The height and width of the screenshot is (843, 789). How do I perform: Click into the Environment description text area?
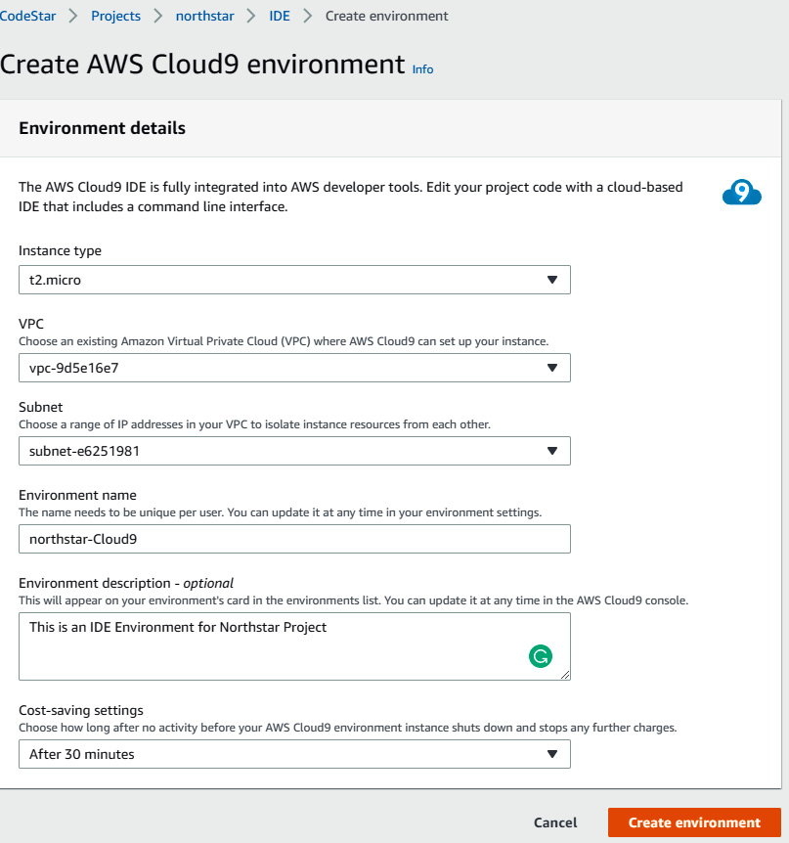(294, 646)
